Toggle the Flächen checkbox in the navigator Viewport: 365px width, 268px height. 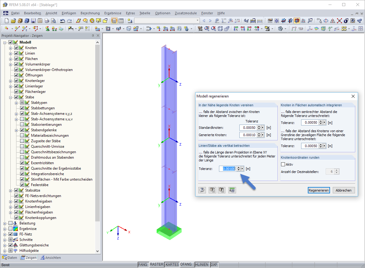(x=16, y=59)
